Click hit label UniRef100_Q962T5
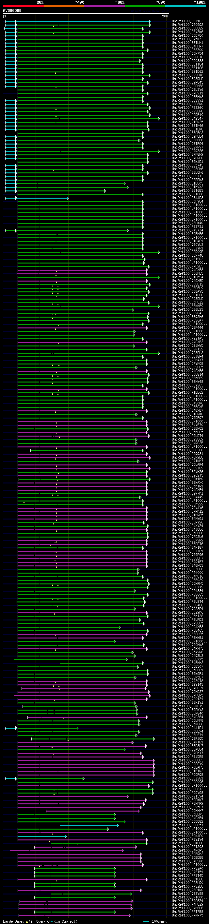This screenshot has height=924, width=209. pyautogui.click(x=187, y=475)
